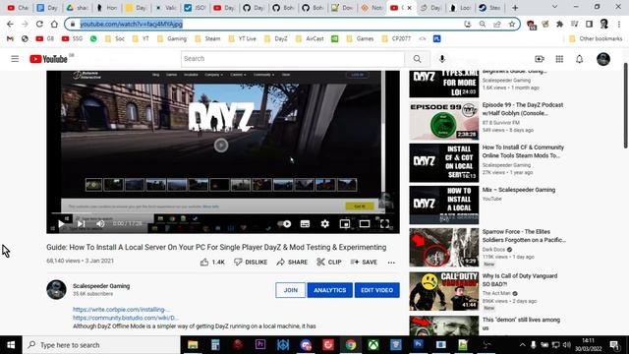Screen dimensions: 629x354
Task: Open Xbox app from the taskbar
Action: click(373, 345)
